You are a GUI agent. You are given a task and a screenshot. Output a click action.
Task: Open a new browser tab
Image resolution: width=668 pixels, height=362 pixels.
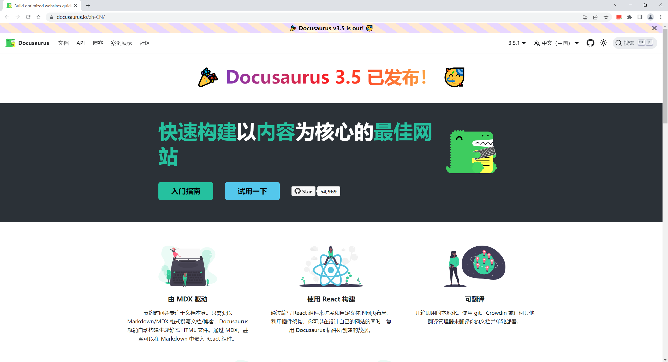click(88, 5)
